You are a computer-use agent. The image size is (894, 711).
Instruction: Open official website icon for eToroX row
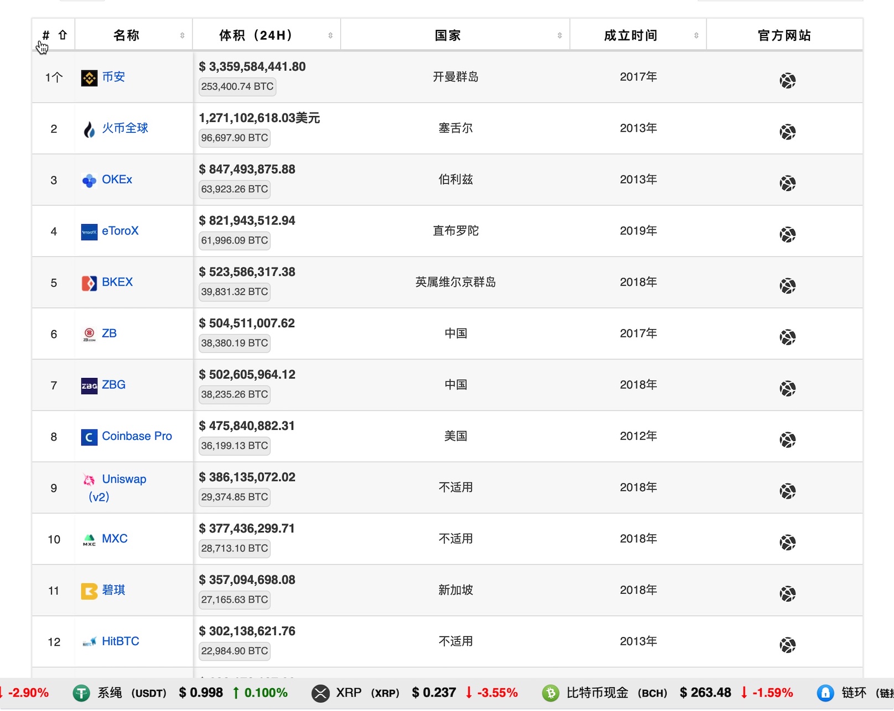(787, 235)
